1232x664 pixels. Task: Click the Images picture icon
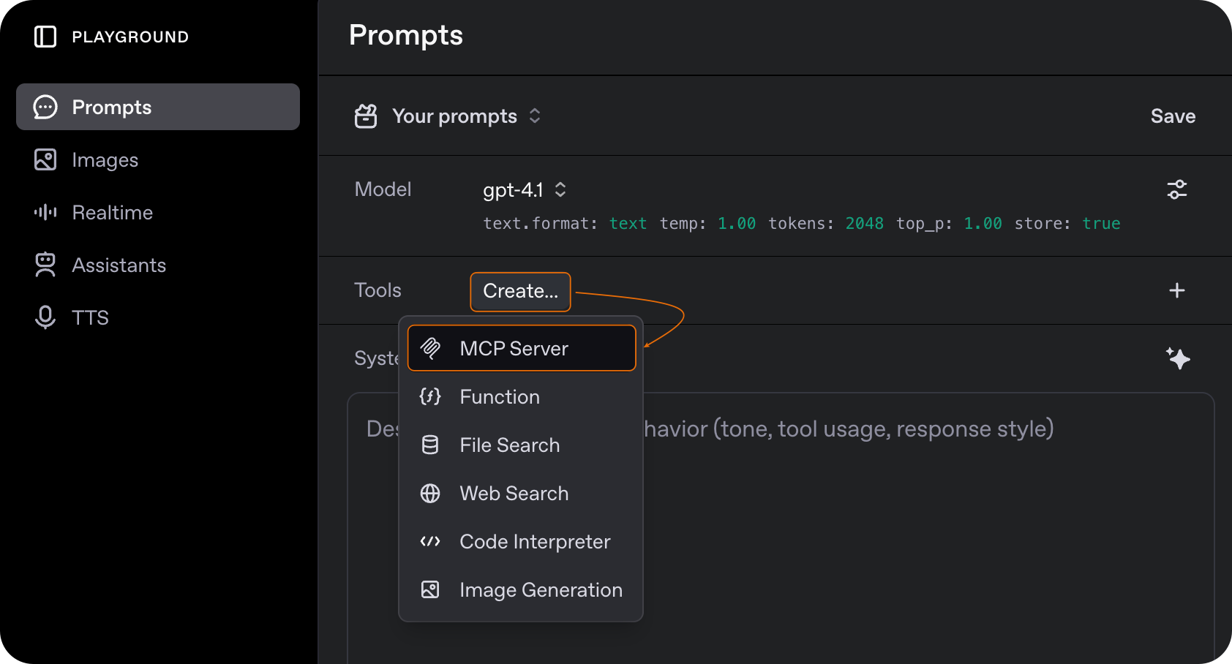coord(45,159)
